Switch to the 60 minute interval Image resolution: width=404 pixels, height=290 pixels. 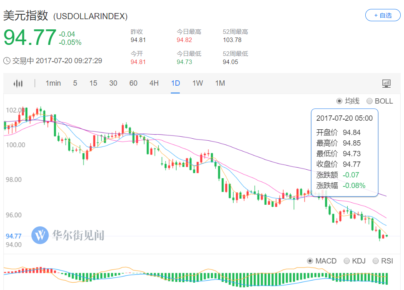point(133,83)
